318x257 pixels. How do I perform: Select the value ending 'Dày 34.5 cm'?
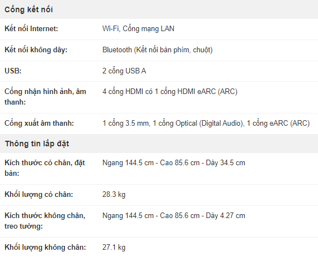tap(174, 162)
